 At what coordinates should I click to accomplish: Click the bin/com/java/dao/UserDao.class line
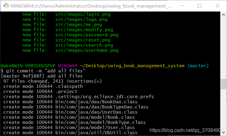coord(70,112)
